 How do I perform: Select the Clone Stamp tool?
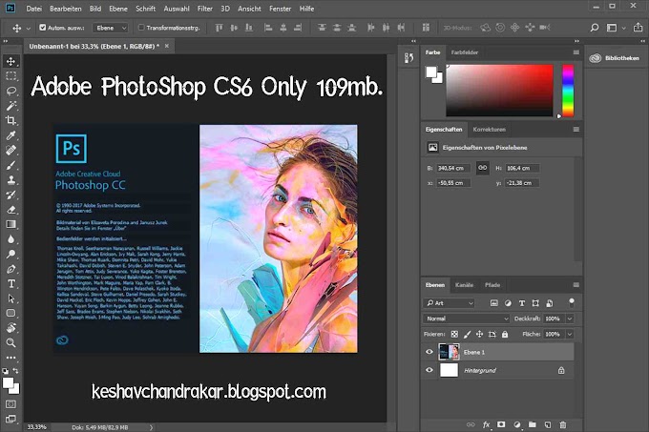coord(11,180)
